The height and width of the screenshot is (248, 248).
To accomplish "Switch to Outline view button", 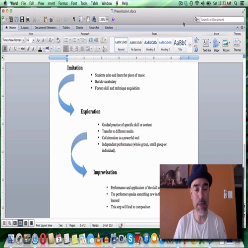I will pyautogui.click(x=9, y=223).
